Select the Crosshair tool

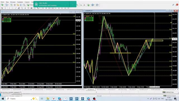[5, 8]
